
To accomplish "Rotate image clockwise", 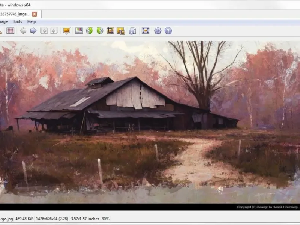I will tap(100, 31).
